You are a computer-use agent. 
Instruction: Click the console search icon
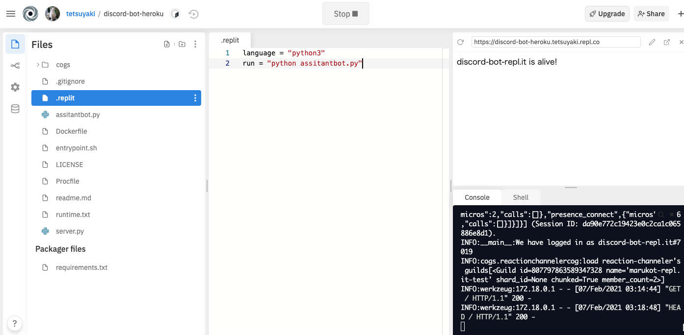click(661, 215)
